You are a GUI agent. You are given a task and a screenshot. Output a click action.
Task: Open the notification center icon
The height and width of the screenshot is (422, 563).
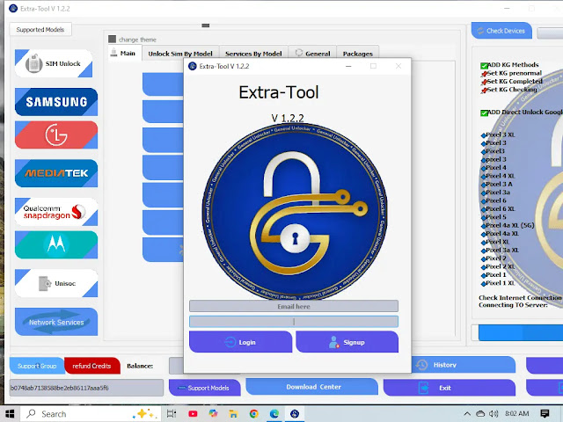pos(545,414)
